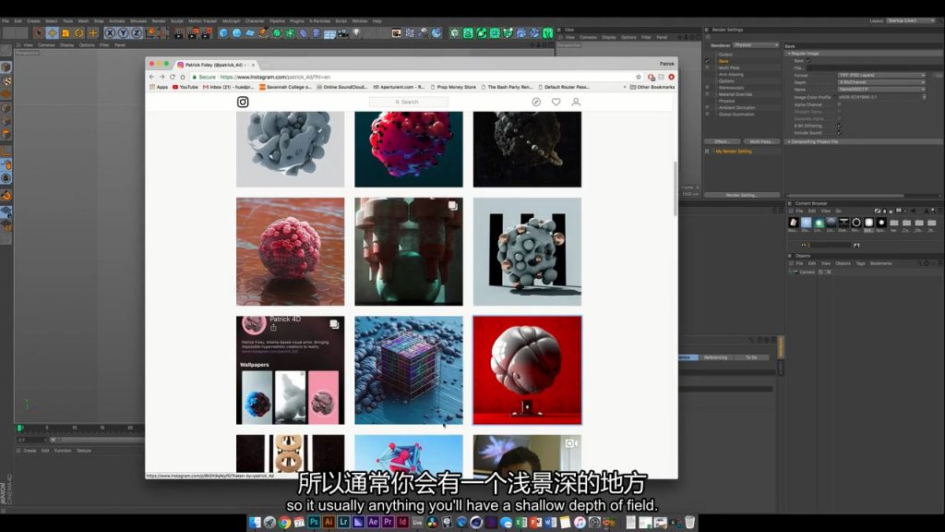Enable the Multi-Pass render option checkbox
The image size is (945, 532).
708,67
